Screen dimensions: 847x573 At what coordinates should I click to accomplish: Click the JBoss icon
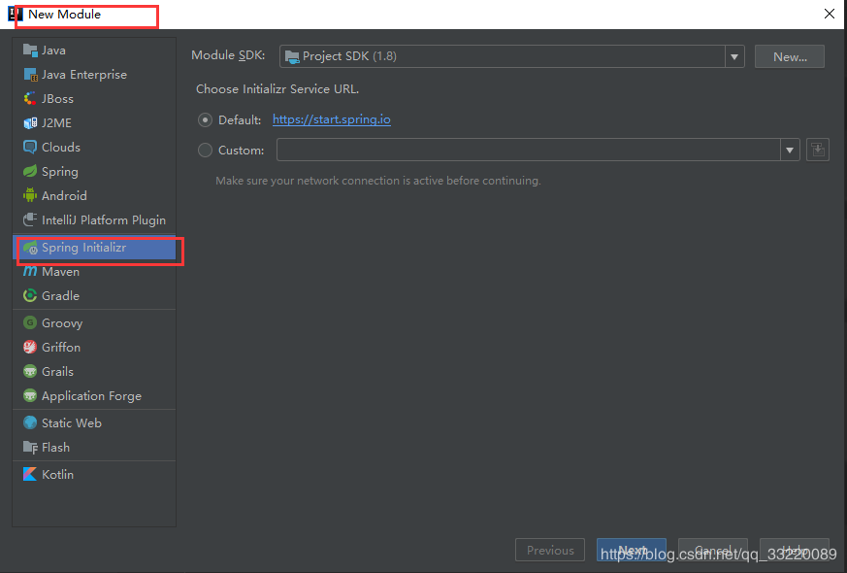point(30,99)
